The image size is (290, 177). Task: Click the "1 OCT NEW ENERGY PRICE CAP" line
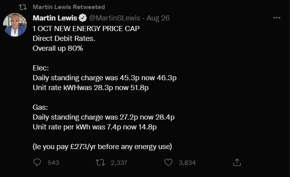point(86,29)
